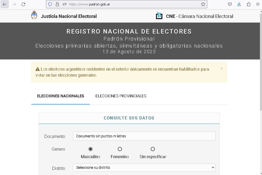Open the shield tracking protection icon
The image size is (262, 175).
point(50,4)
